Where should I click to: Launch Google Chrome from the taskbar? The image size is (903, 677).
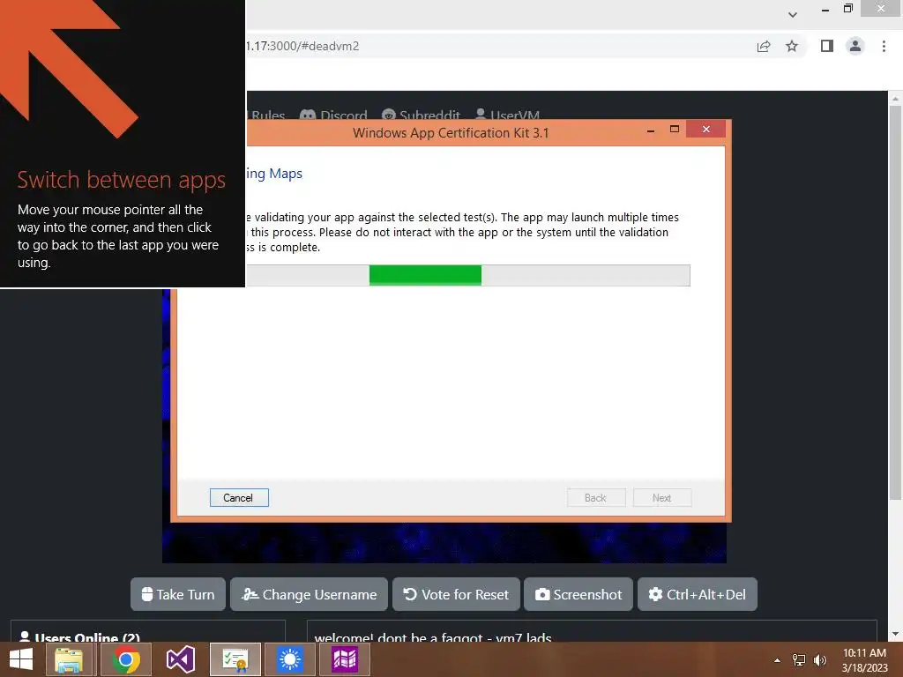coord(125,659)
